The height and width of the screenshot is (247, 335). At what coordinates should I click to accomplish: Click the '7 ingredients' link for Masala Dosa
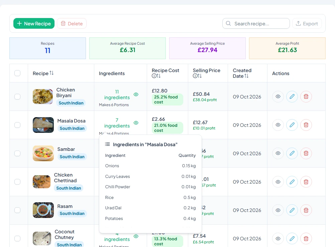[x=117, y=123]
